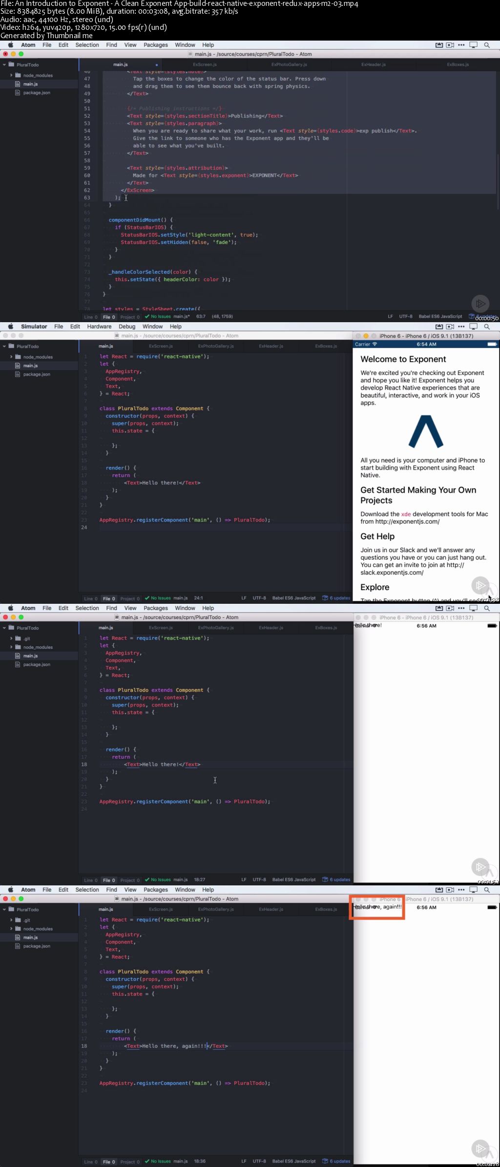
Task: Click modified dot on main.js tab in 63:7 frame
Action: click(x=157, y=65)
